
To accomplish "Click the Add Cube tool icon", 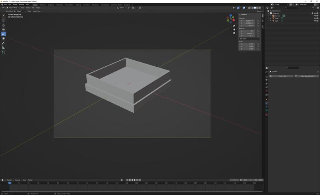I will click(4, 53).
